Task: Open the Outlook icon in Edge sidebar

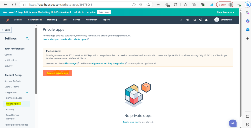Action: click(x=248, y=30)
